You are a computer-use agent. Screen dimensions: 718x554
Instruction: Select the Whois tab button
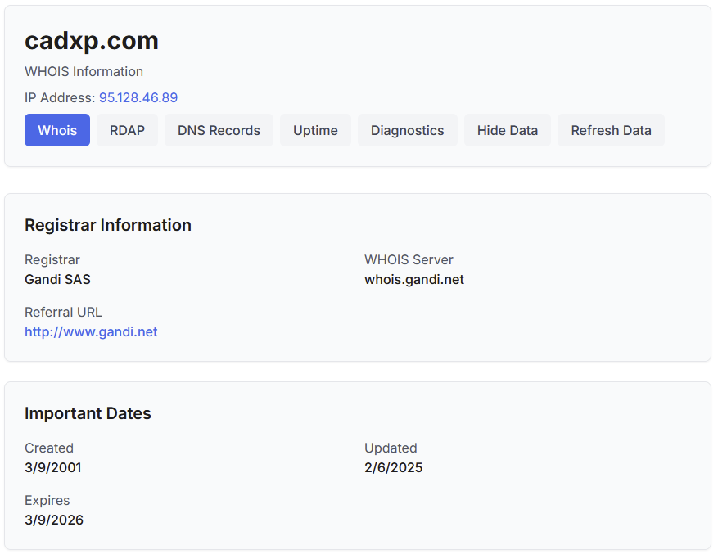[x=57, y=130]
